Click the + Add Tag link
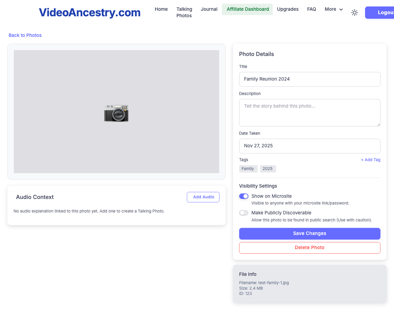This screenshot has width=394, height=310. 370,160
